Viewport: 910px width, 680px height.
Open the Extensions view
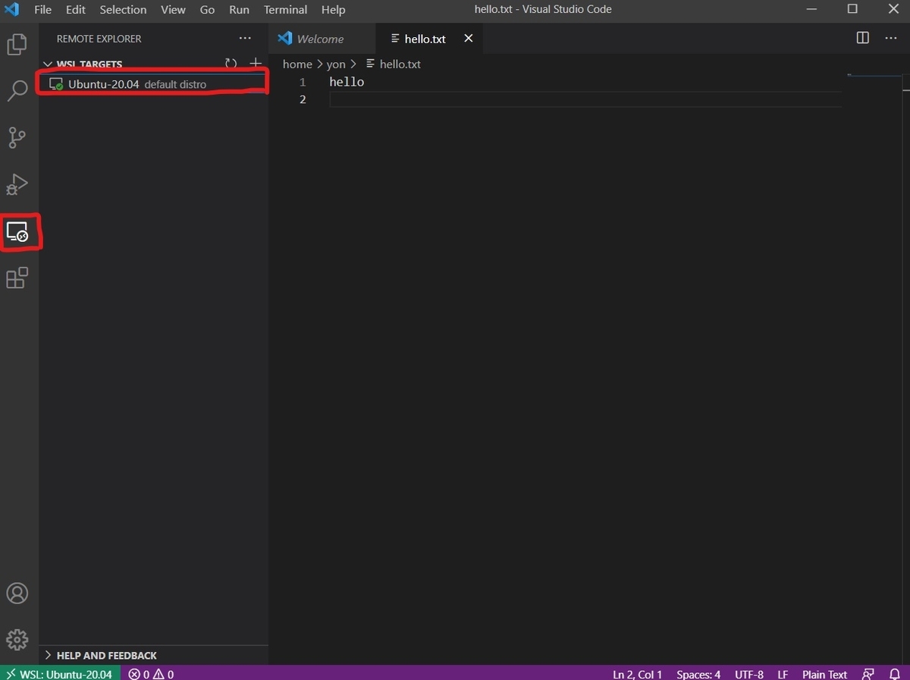click(x=17, y=278)
